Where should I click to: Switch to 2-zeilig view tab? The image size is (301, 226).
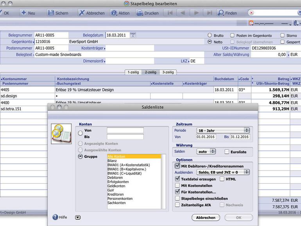(150, 72)
